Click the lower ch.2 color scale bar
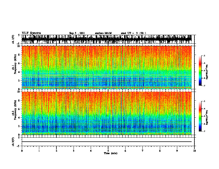This screenshot has width=219, height=169. [200, 116]
